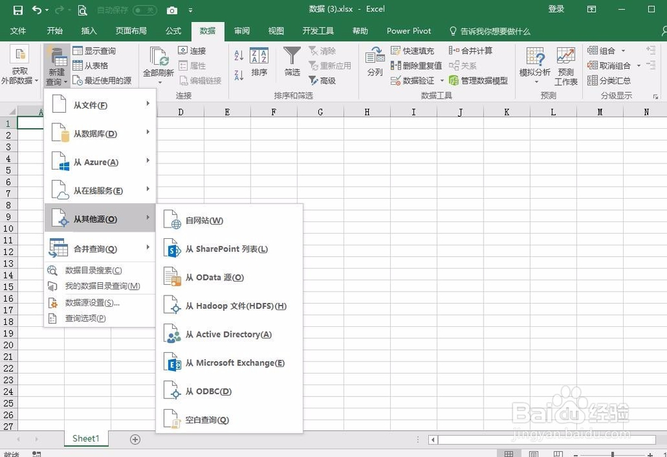Open the 文件 tab

coord(18,31)
